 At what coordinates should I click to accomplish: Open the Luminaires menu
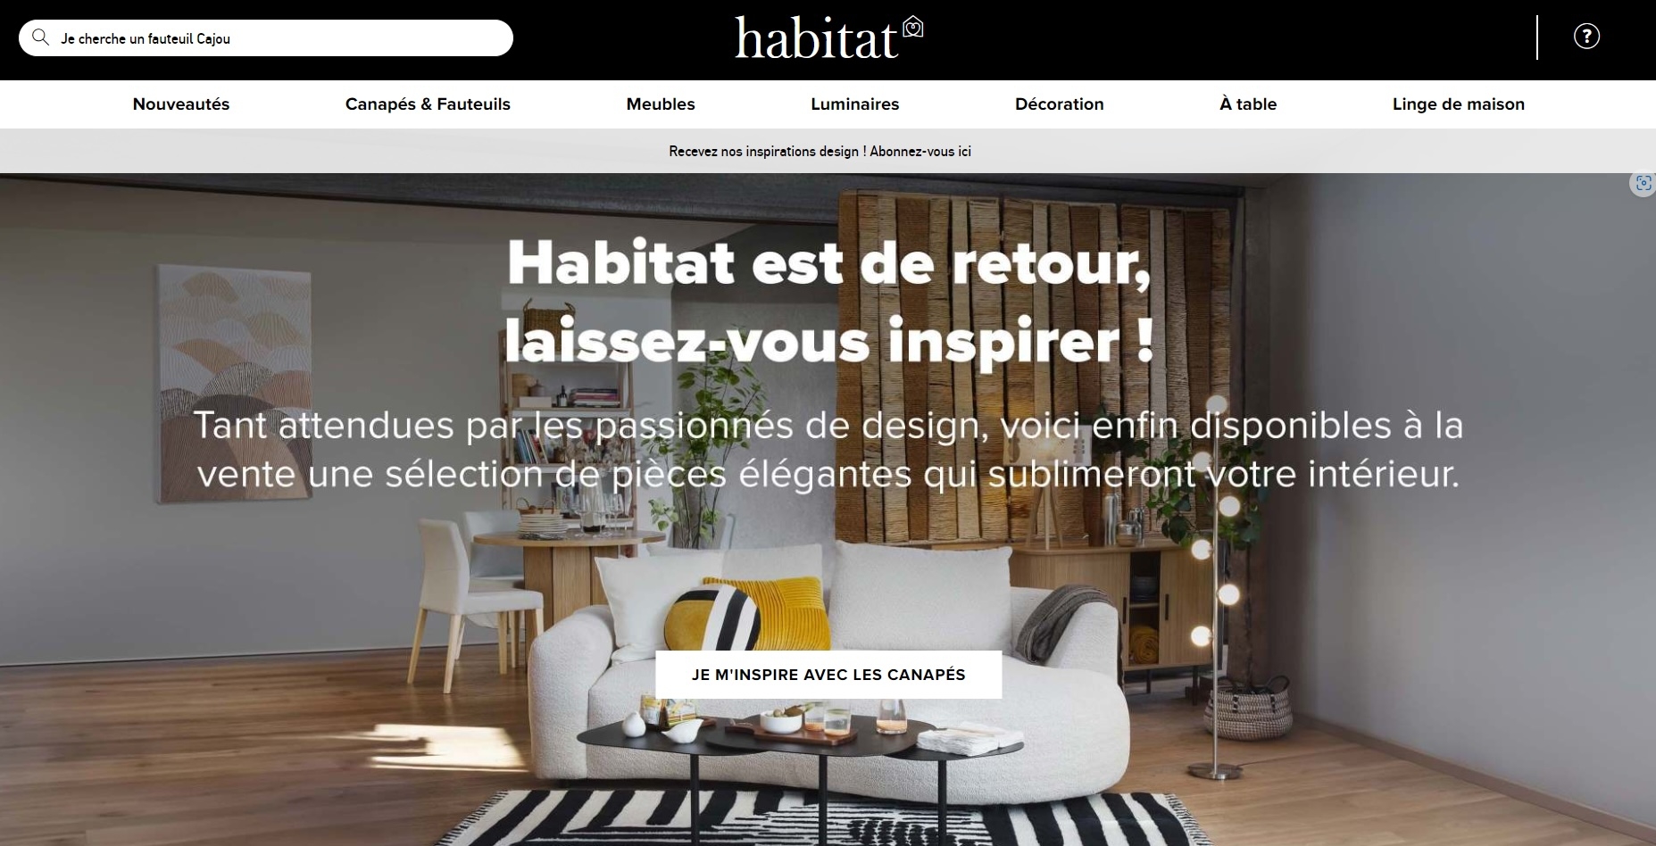tap(854, 104)
